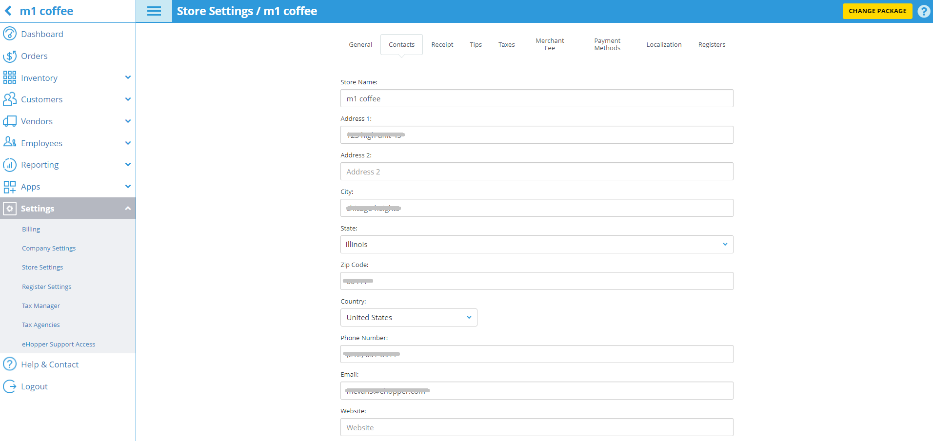Screen dimensions: 933x441
Task: Switch to the Localization tab
Action: [664, 45]
